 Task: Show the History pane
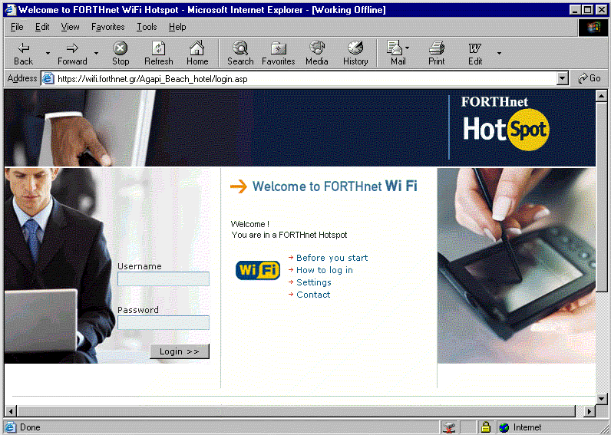pos(355,54)
